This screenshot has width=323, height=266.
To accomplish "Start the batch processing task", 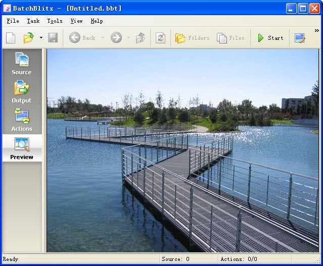I will 270,38.
